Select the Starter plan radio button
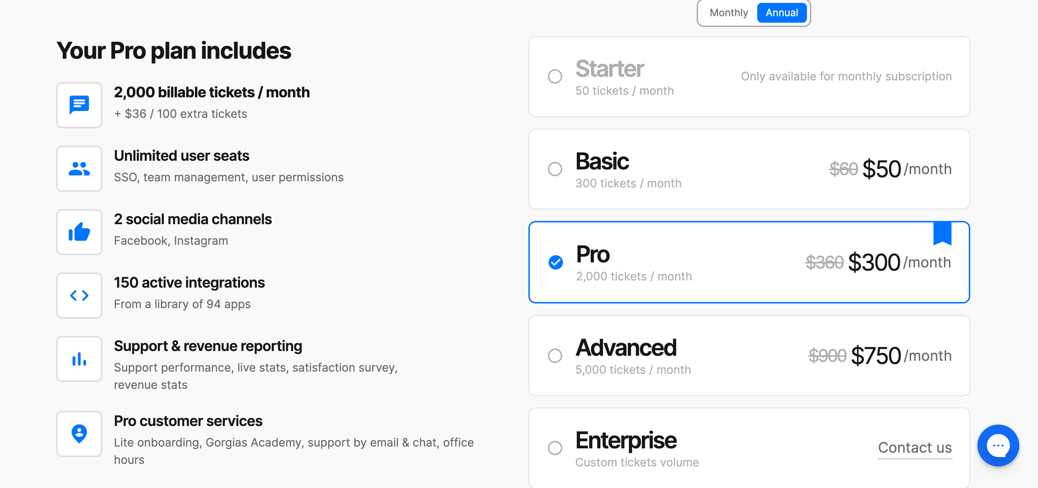Screen dimensions: 1038x488 [x=555, y=76]
